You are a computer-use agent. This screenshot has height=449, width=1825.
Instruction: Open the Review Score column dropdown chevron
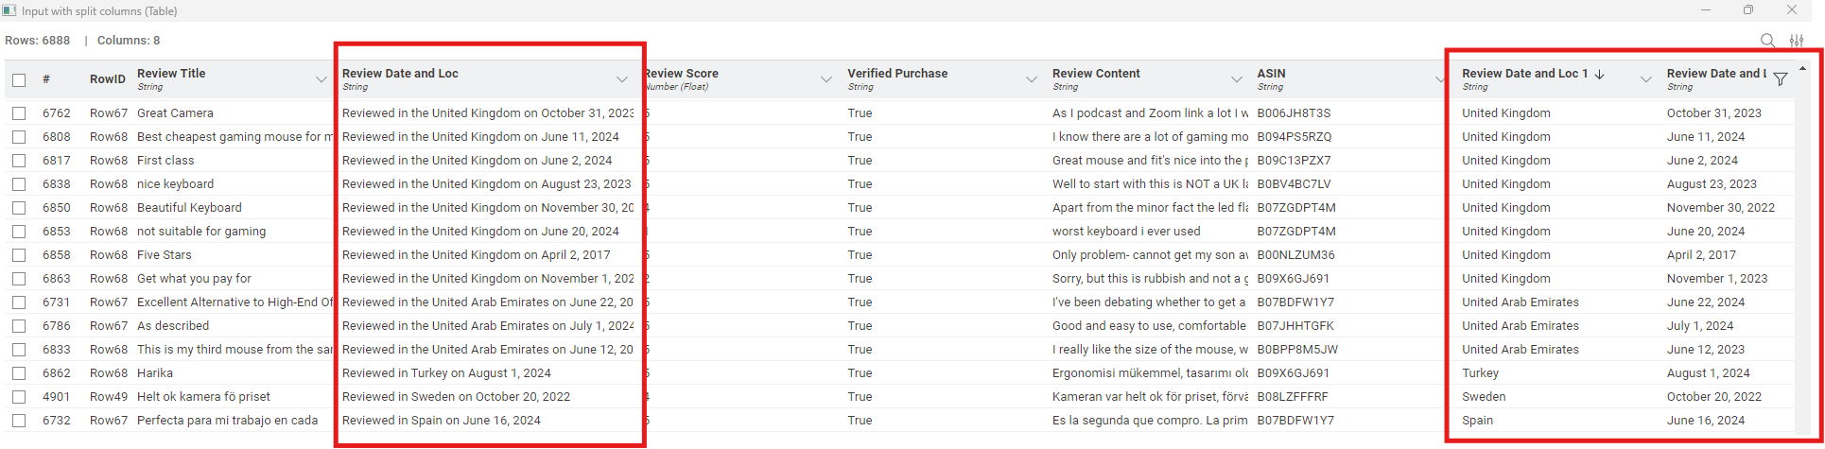click(826, 79)
